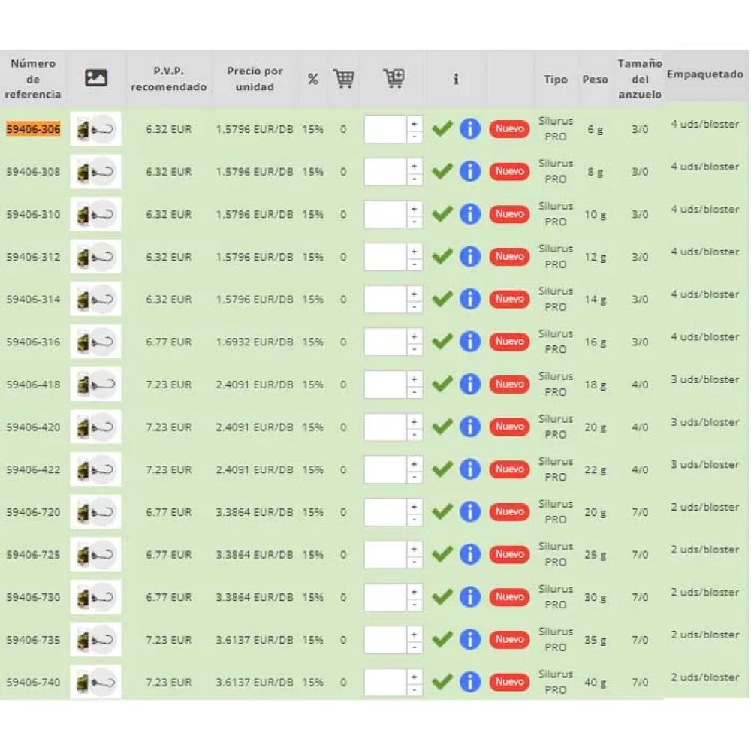
Task: Click the image column header icon
Action: (x=96, y=78)
